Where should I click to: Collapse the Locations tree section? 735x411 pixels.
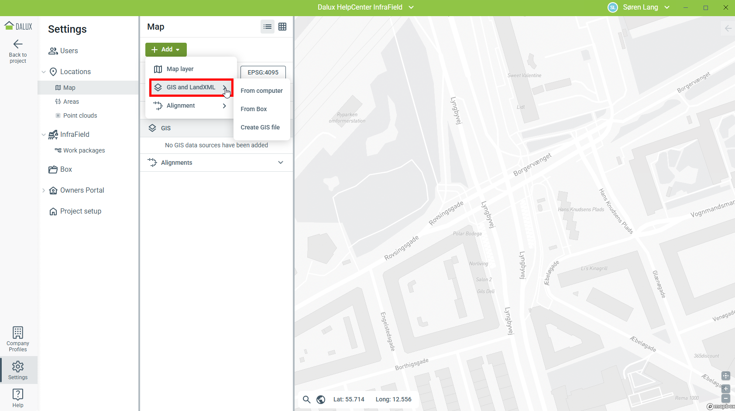click(x=44, y=72)
